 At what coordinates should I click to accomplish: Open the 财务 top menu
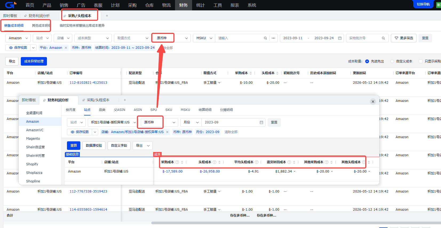[183, 5]
